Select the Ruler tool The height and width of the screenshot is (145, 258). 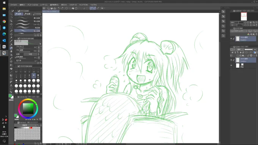(11, 82)
